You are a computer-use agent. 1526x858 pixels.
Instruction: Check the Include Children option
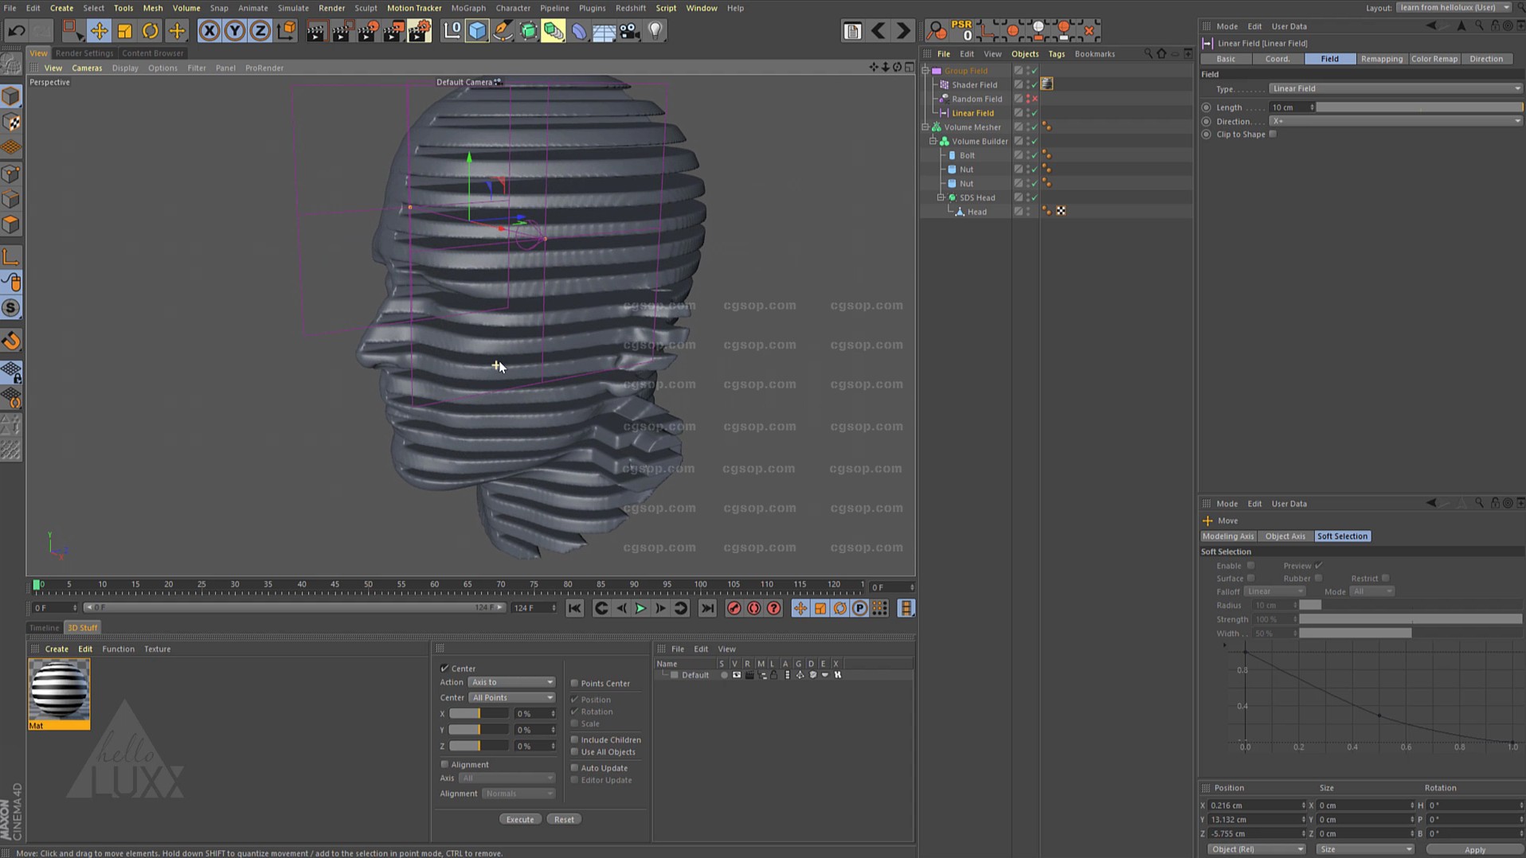pyautogui.click(x=574, y=739)
